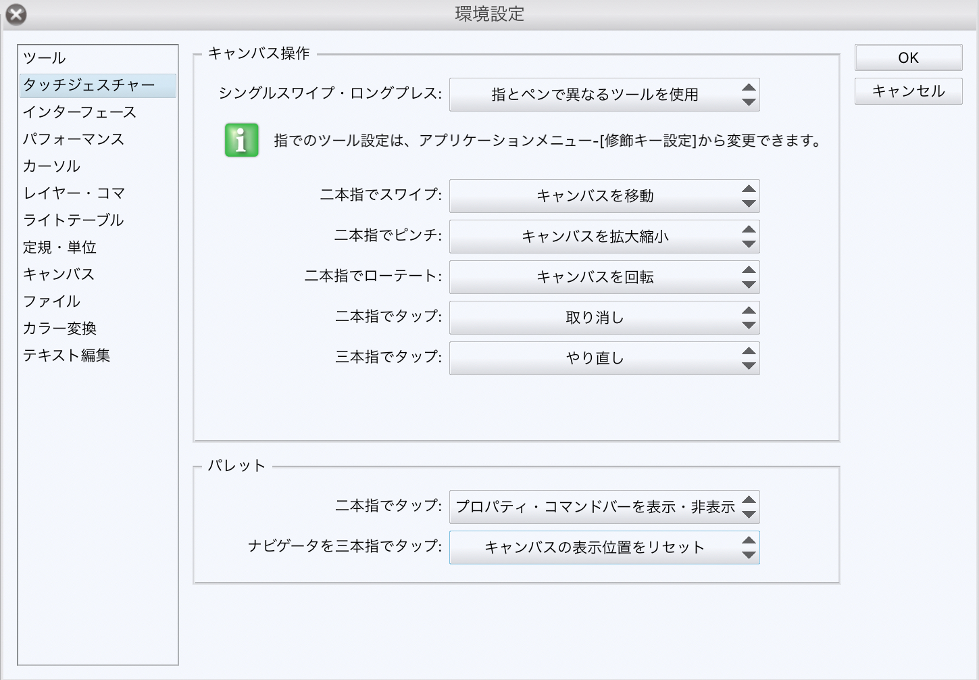Viewport: 979px width, 680px height.
Task: Expand the 二本指でピンチ dropdown
Action: tap(604, 237)
